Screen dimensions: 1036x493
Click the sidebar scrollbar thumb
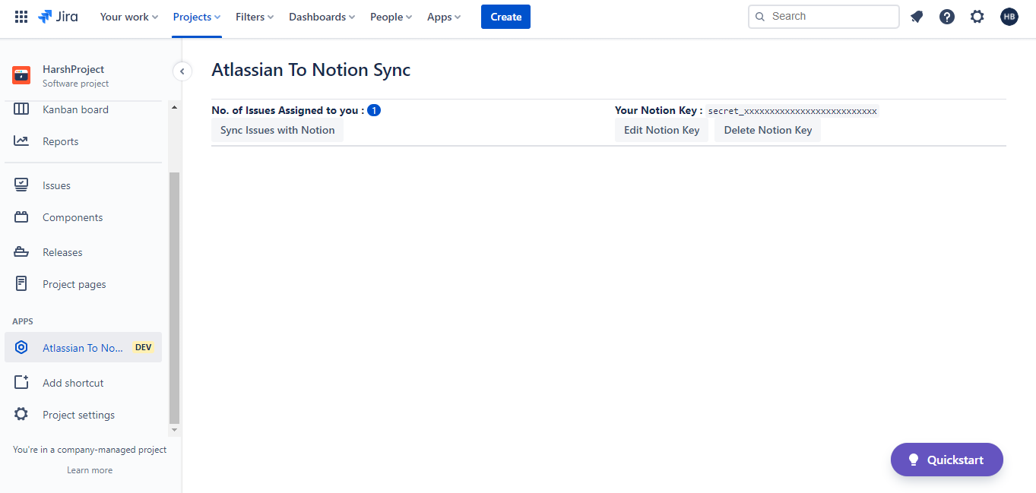tap(174, 297)
